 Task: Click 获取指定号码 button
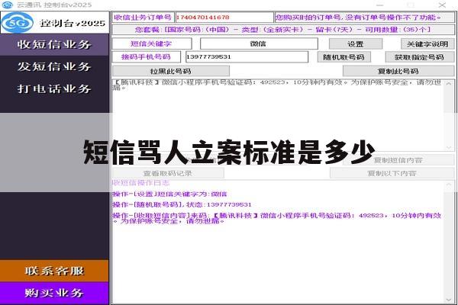[x=419, y=57]
